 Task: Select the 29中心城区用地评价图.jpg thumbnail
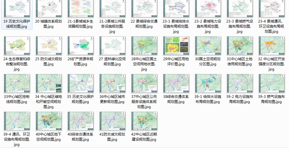pyautogui.click(x=176, y=46)
